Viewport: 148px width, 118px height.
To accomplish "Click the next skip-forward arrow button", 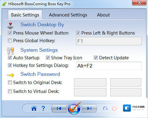I will 89,109.
